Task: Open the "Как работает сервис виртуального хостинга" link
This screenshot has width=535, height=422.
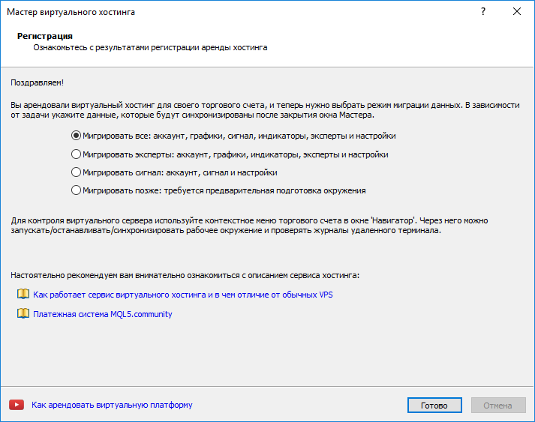Action: [182, 295]
